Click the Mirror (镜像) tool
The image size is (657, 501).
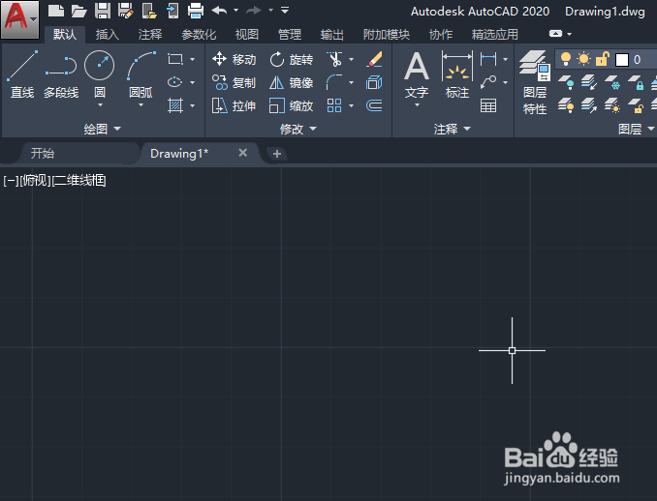[291, 82]
